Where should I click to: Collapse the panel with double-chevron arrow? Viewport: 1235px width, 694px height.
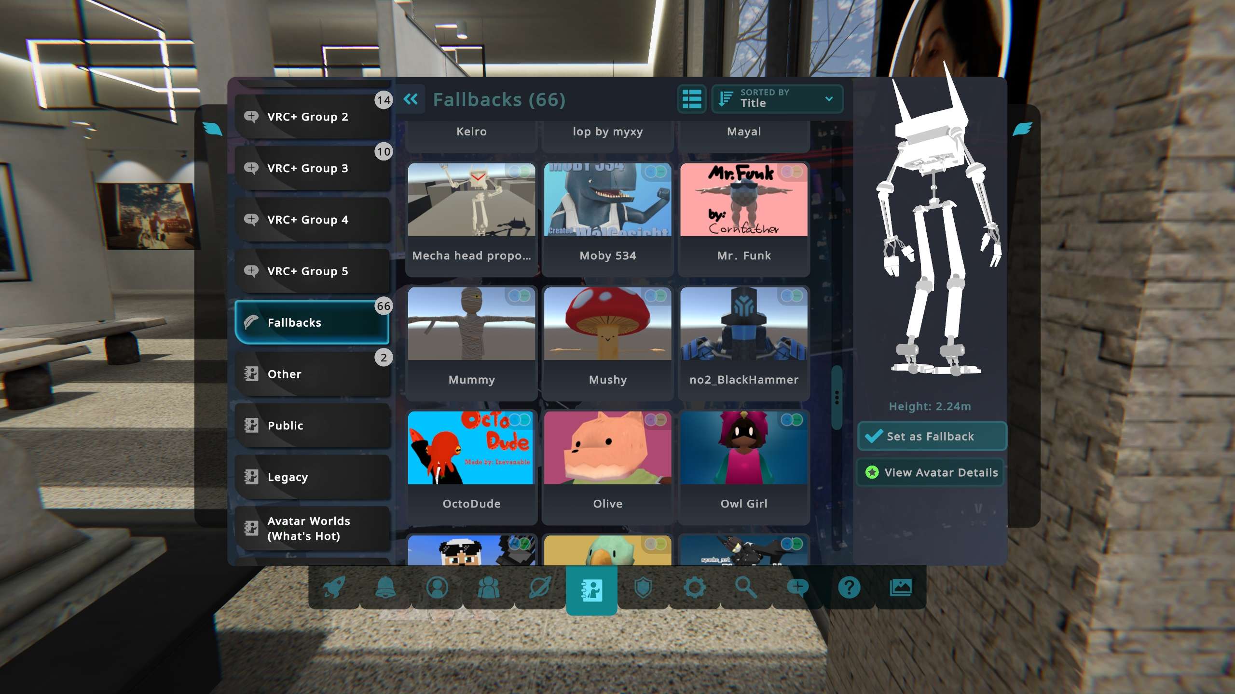click(411, 99)
